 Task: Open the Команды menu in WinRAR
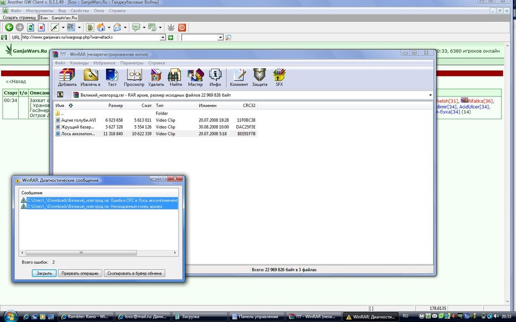(79, 63)
